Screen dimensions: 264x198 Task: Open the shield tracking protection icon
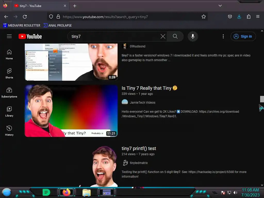51,16
